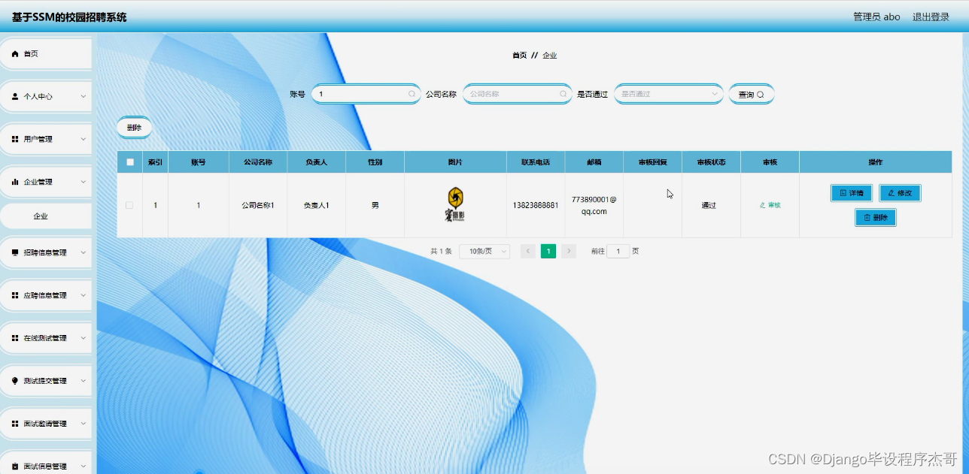Open the 首页 sidebar menu item
Viewport: 969px width, 474px height.
pos(45,54)
